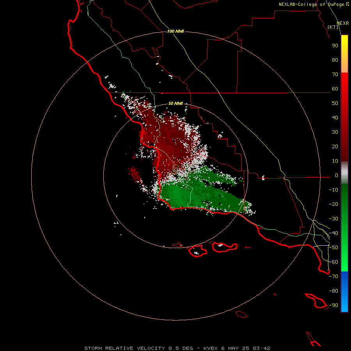Click the 80 knot value on the color scale

[x=335, y=60]
